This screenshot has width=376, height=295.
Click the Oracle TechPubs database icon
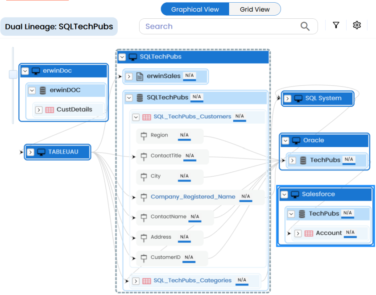pos(303,160)
